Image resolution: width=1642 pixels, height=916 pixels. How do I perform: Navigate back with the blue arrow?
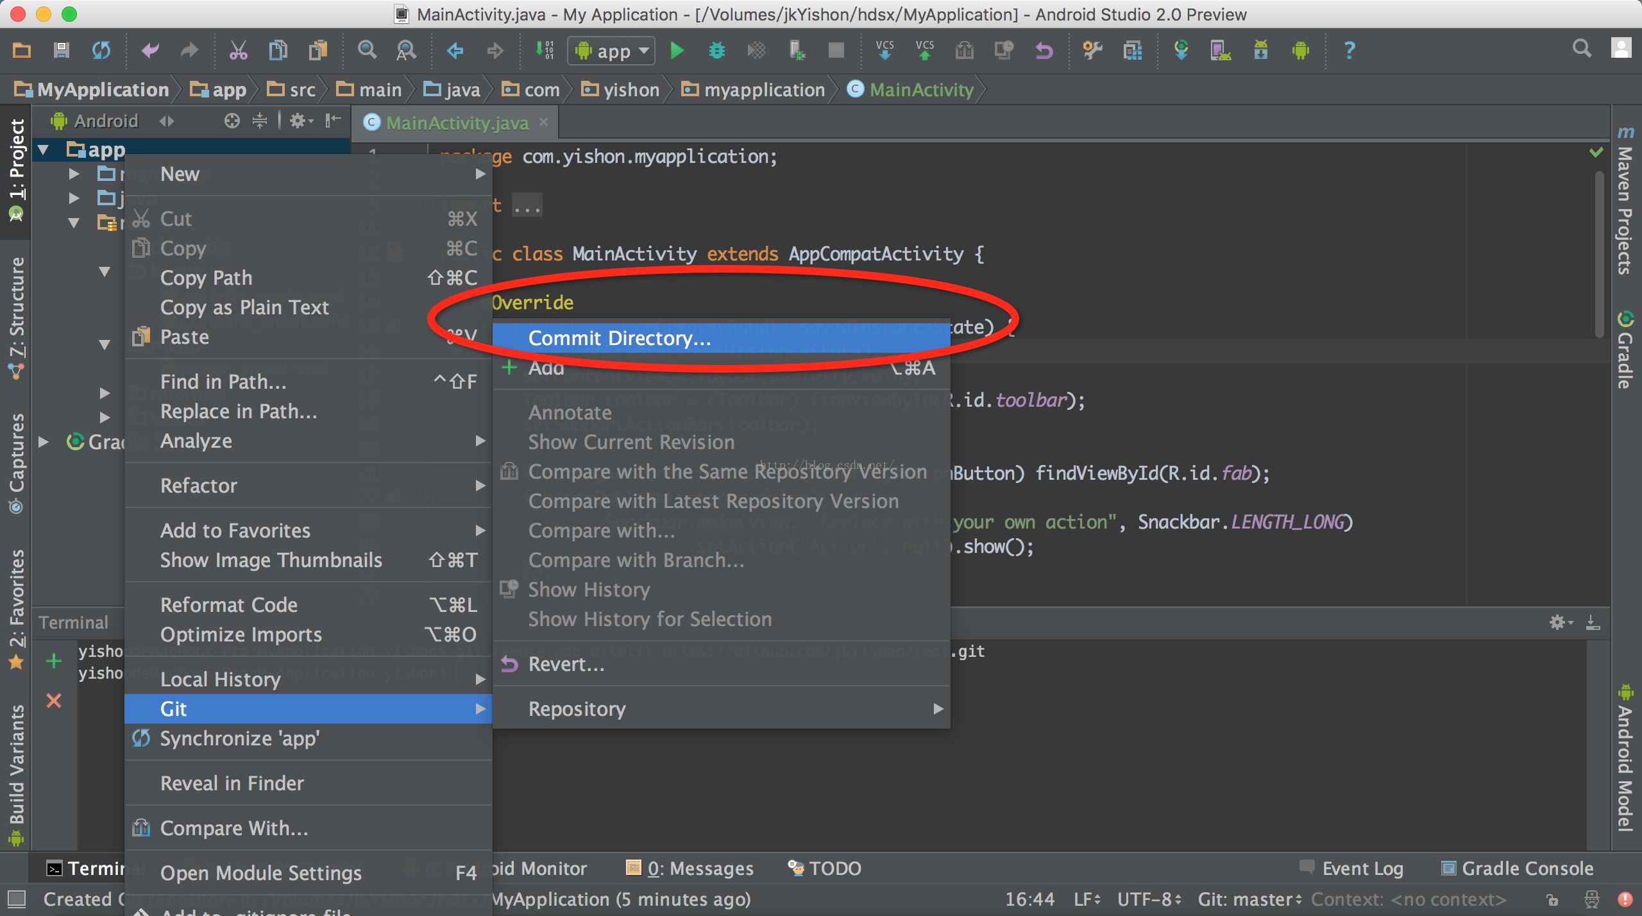(x=455, y=50)
